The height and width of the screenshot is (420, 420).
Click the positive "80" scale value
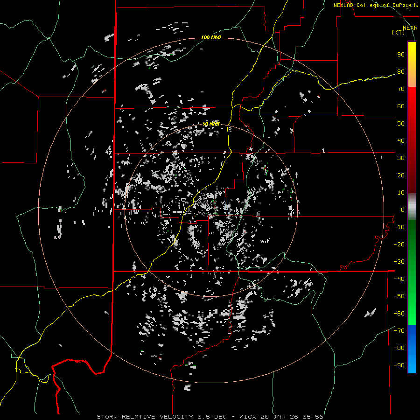401,72
